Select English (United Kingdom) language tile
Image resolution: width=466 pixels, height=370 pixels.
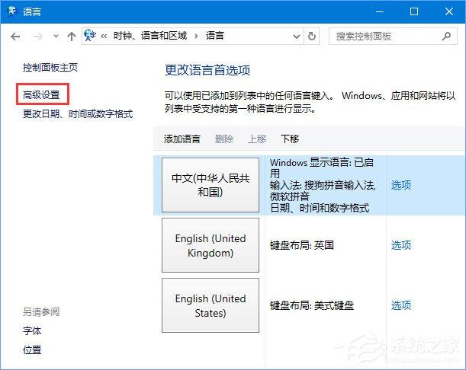[211, 245]
